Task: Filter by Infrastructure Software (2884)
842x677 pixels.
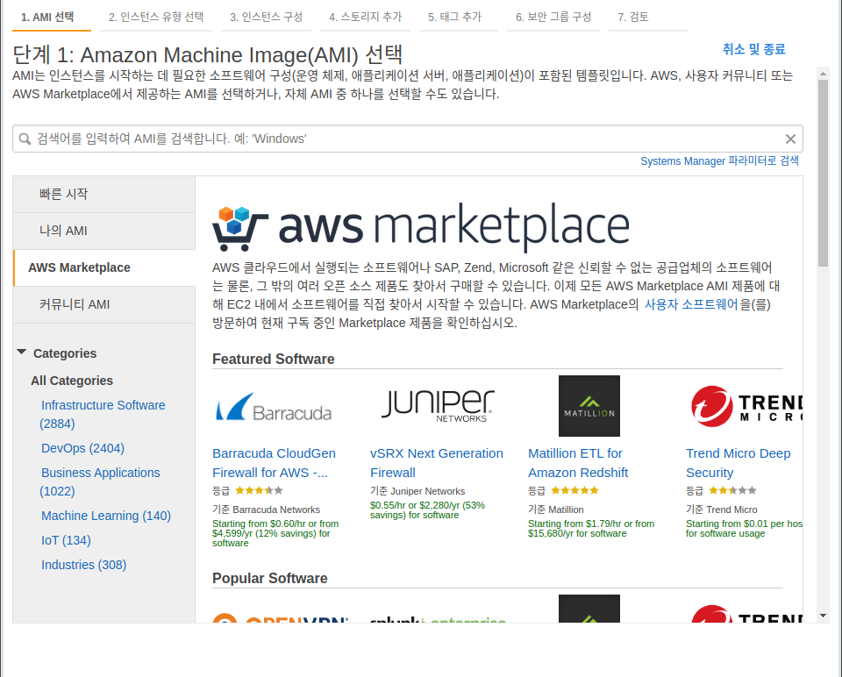Action: pos(103,415)
